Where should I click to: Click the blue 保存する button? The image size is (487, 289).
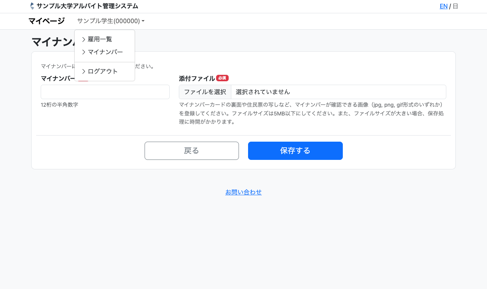295,151
